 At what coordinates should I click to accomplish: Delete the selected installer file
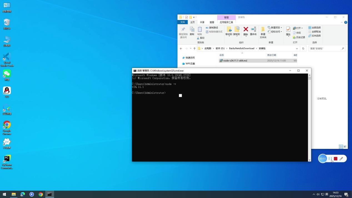245,31
